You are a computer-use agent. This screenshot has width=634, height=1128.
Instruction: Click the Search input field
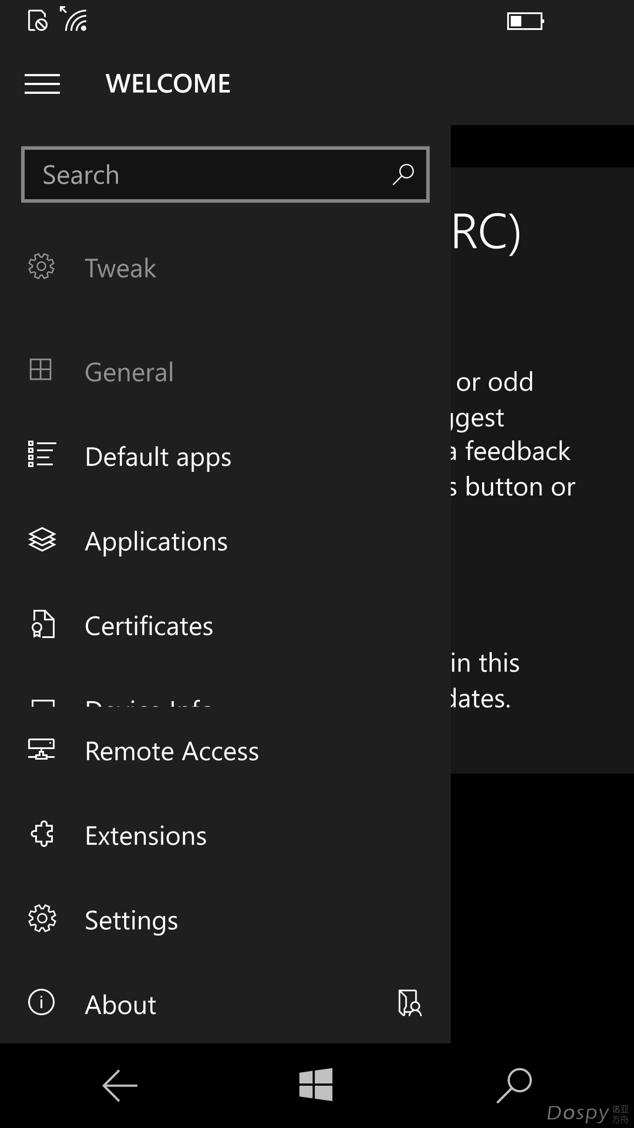click(207, 175)
